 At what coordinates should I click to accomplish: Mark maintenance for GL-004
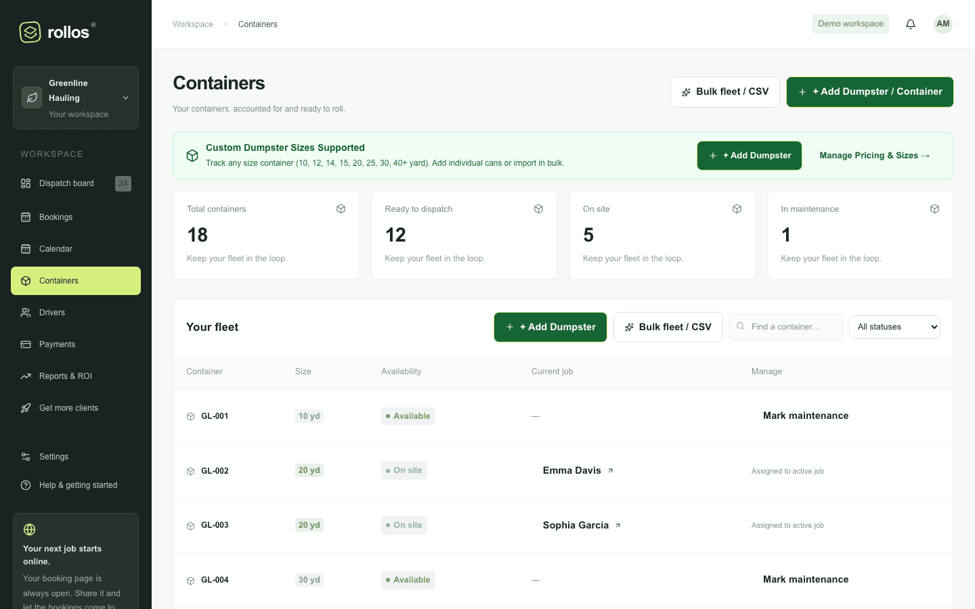tap(806, 580)
